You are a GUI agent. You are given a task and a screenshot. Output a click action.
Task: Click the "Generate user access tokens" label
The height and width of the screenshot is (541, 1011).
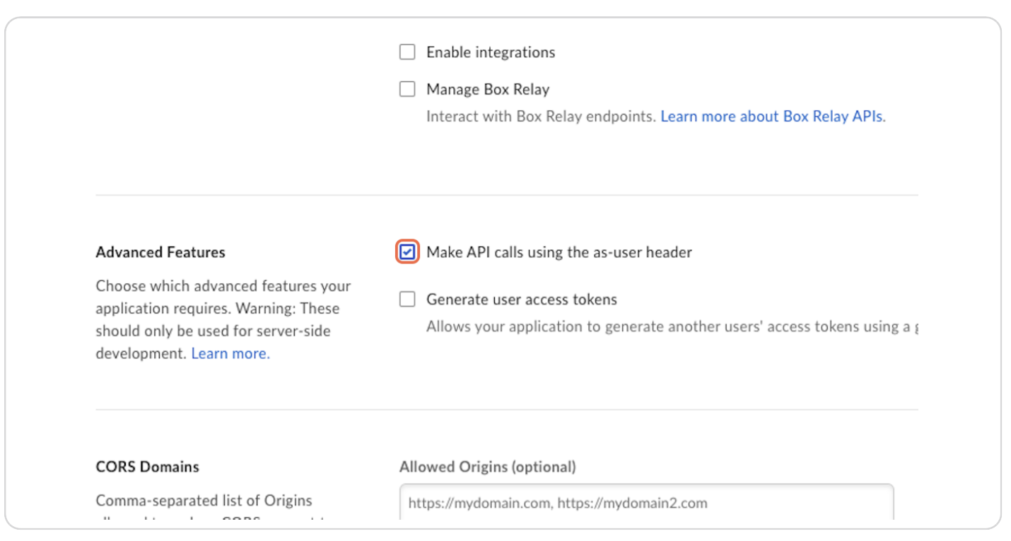pos(521,299)
